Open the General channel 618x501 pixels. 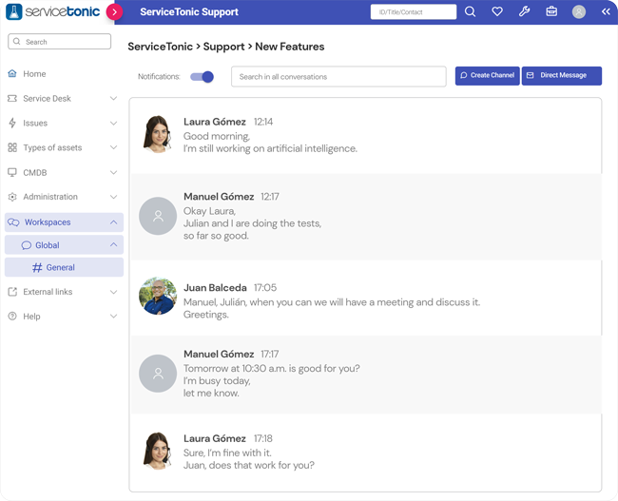[64, 267]
